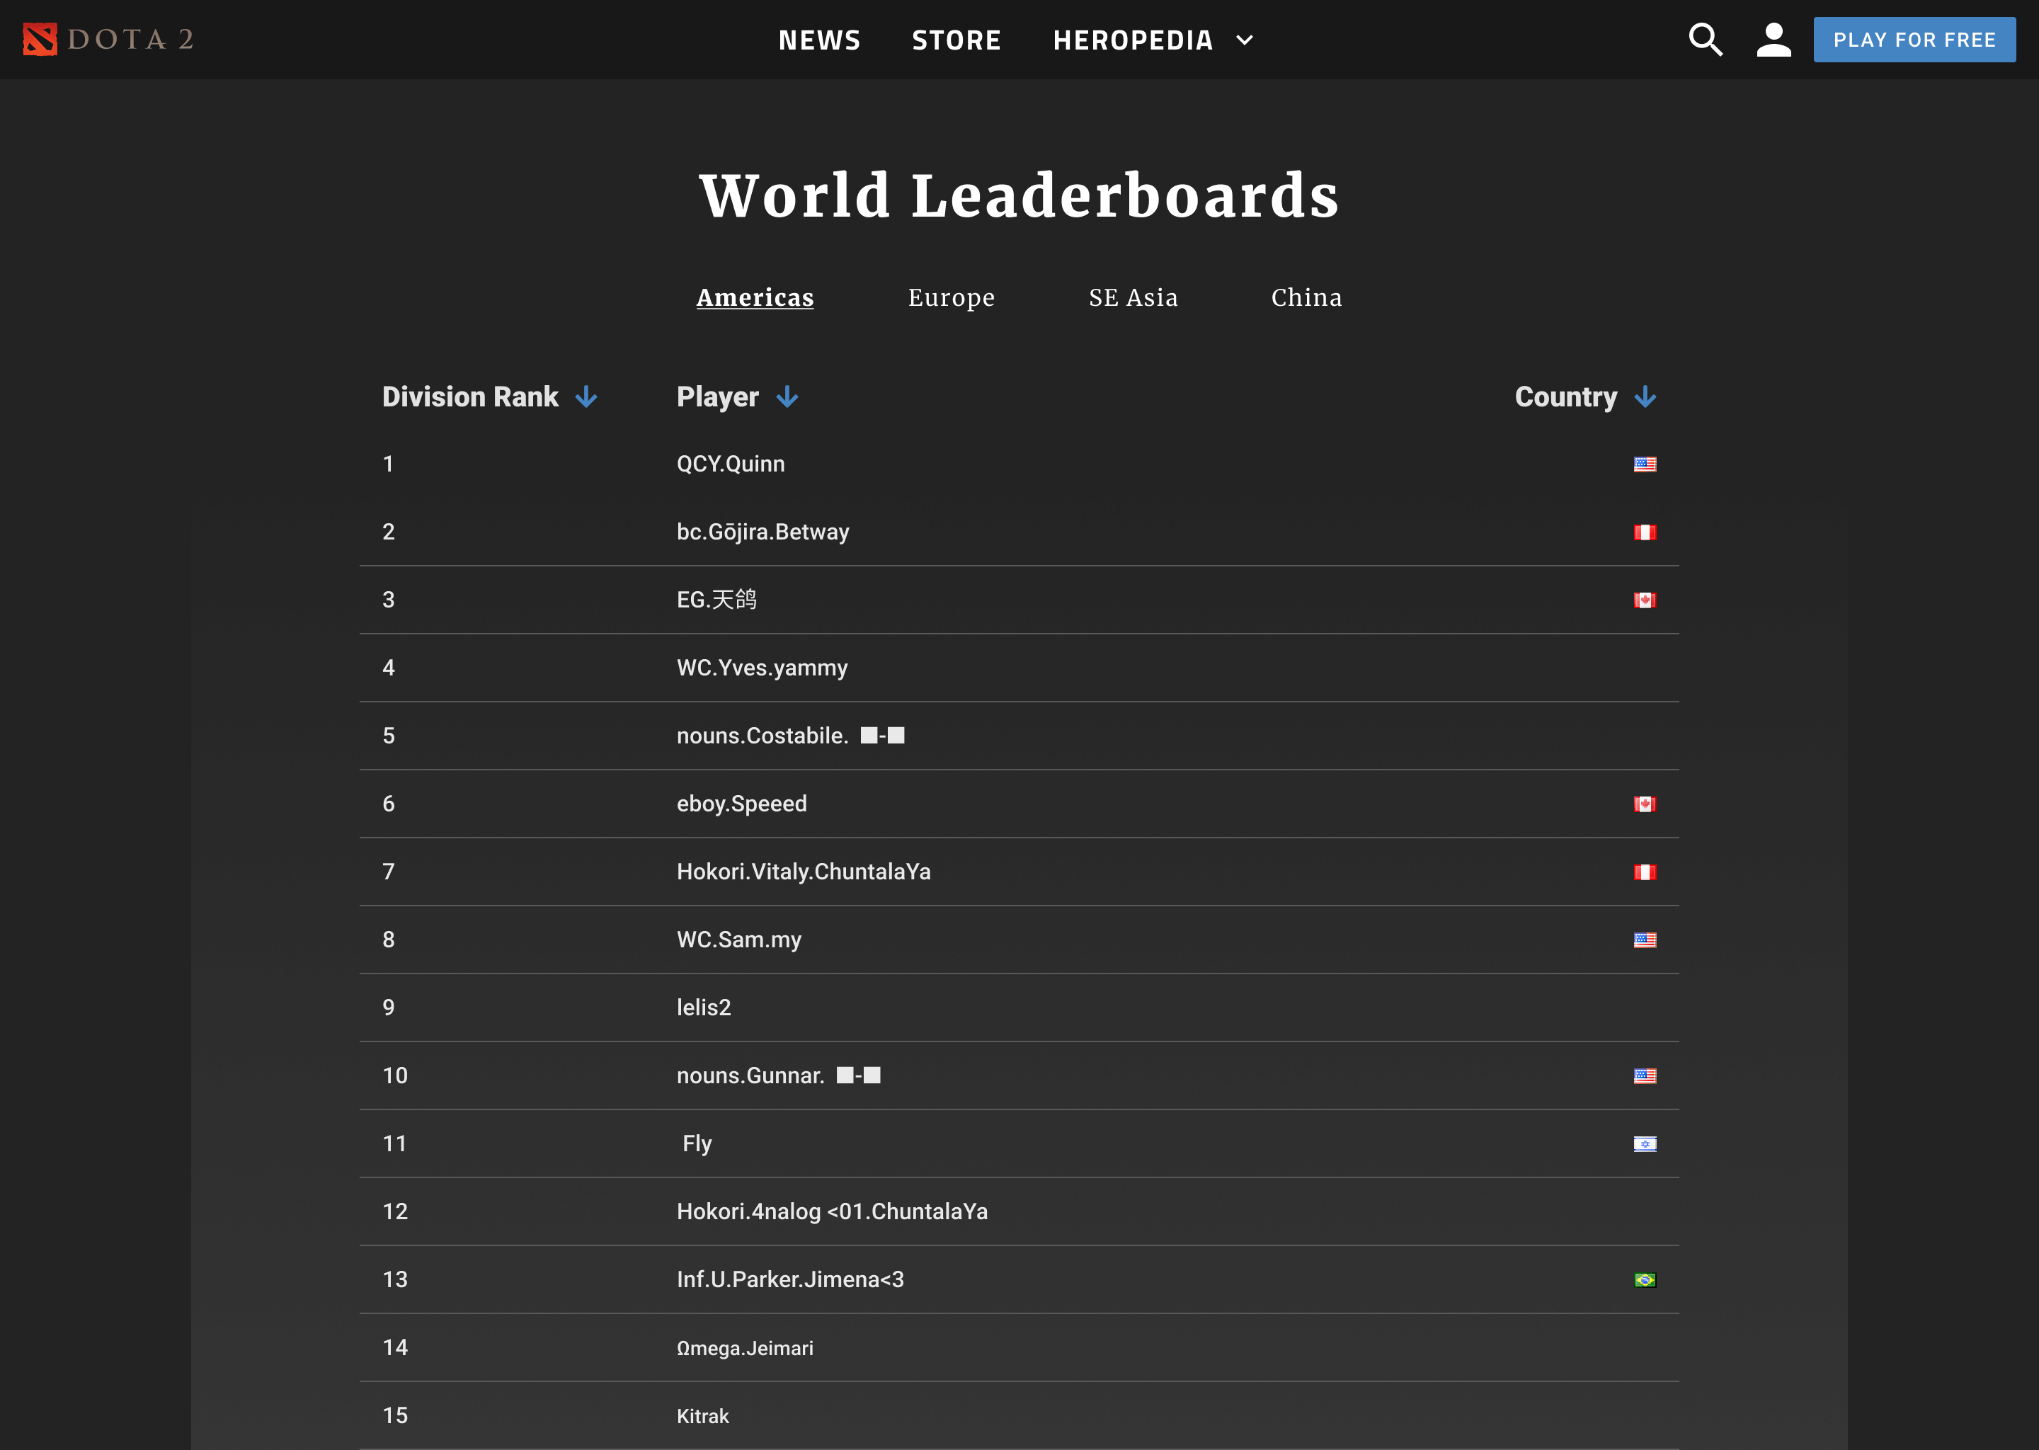This screenshot has width=2039, height=1450.
Task: Click rank number 10 cell
Action: click(x=394, y=1076)
